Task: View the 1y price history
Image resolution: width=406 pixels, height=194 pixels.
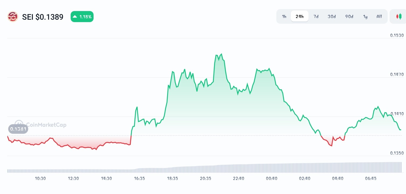Action: 365,16
